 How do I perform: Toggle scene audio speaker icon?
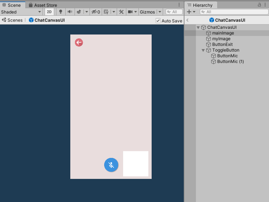(x=70, y=12)
